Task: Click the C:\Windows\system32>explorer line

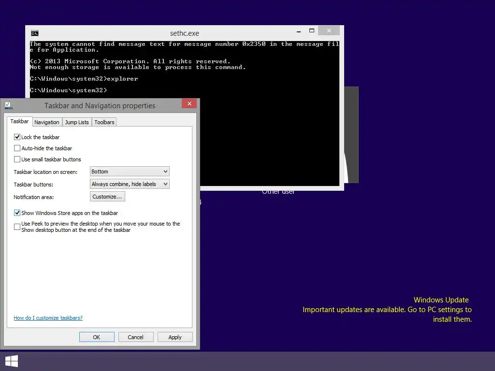Action: click(x=84, y=79)
